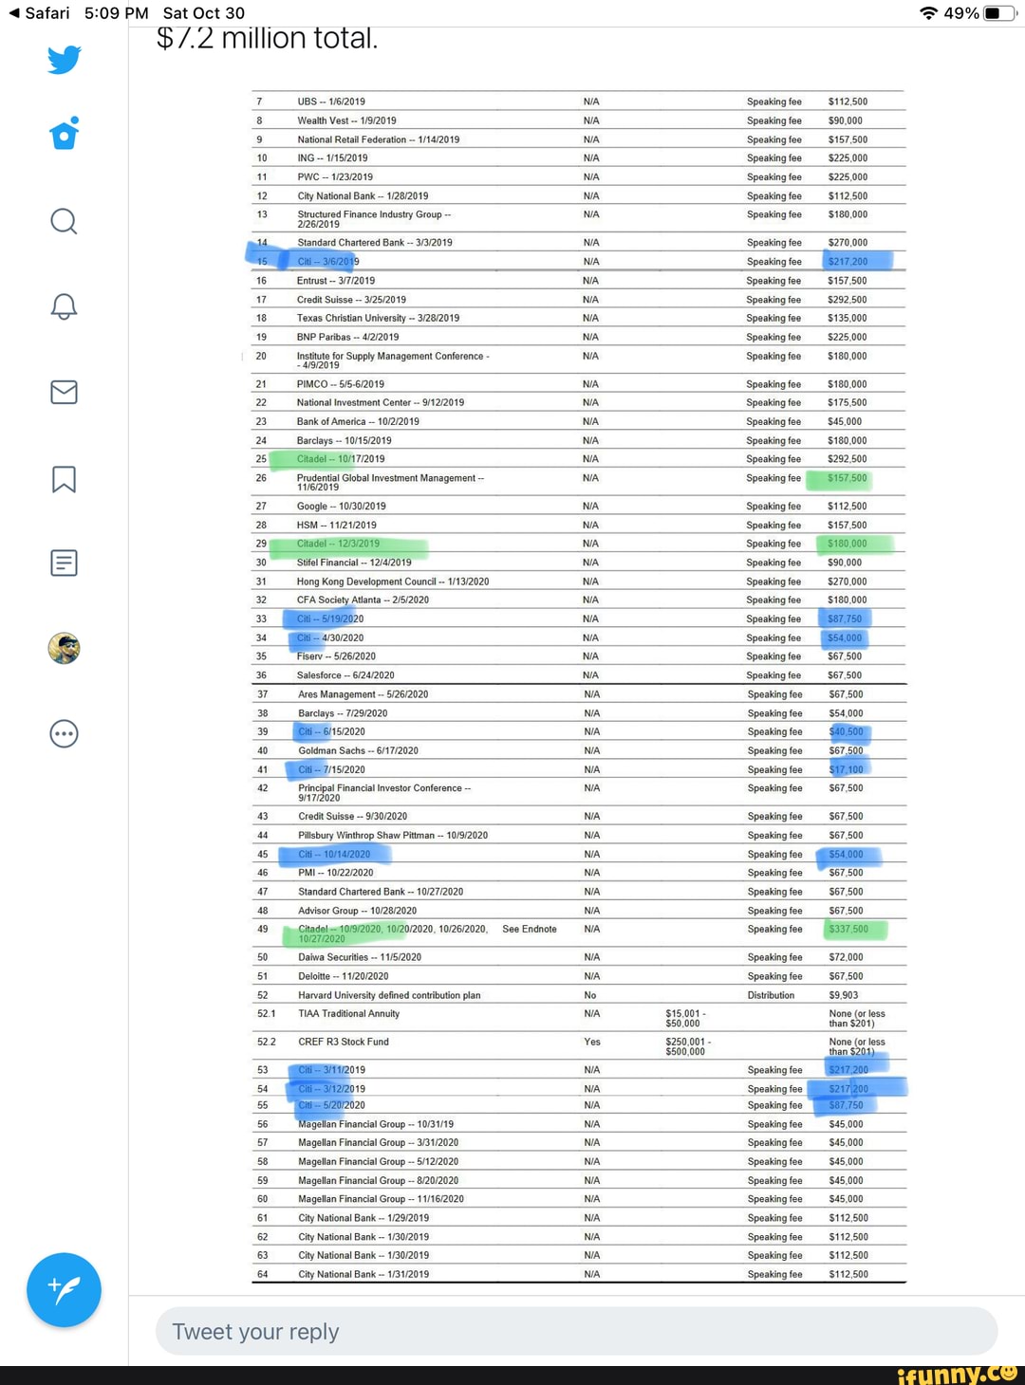Screen dimensions: 1025x1385
Task: Compose new tweet with blue feather button
Action: pos(64,1290)
